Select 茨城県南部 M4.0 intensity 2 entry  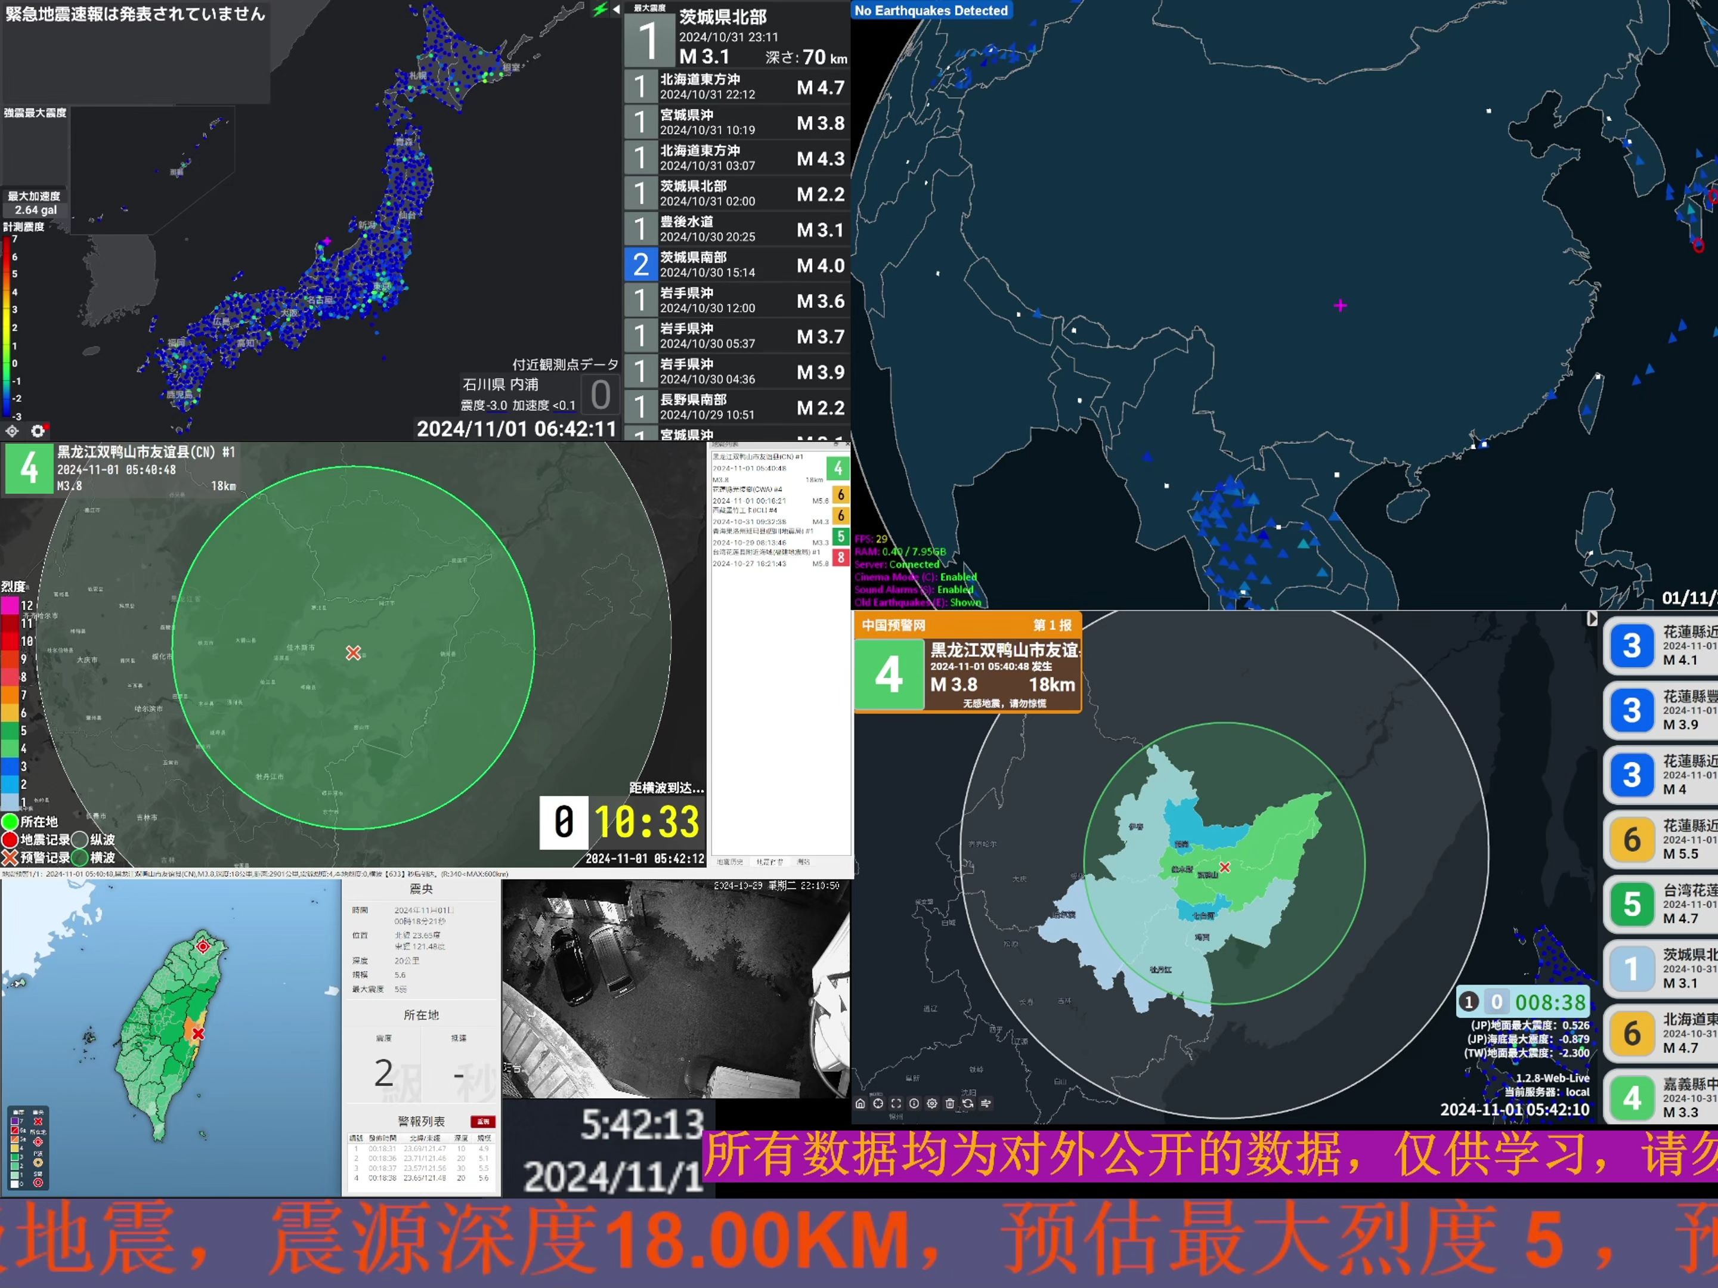(x=737, y=264)
